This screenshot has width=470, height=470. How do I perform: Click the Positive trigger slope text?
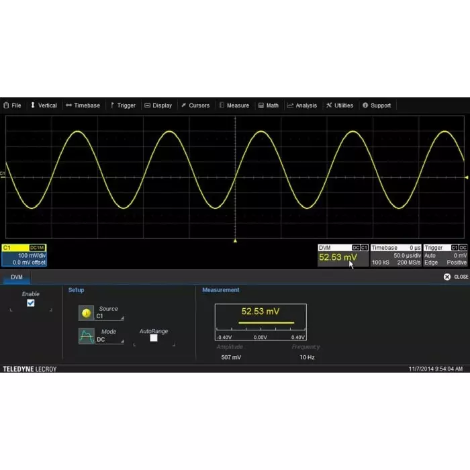tap(457, 263)
